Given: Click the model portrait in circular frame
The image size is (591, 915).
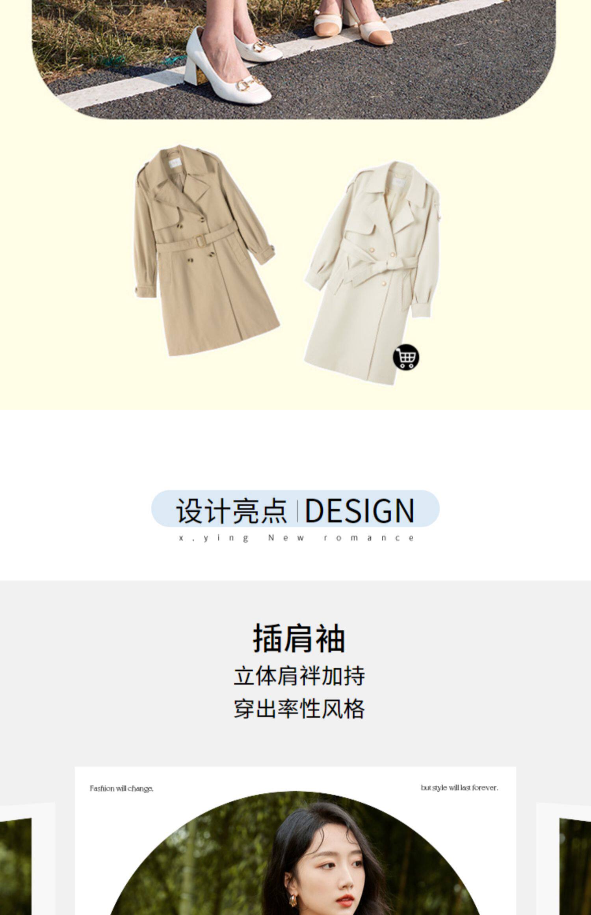Looking at the screenshot, I should (295, 855).
